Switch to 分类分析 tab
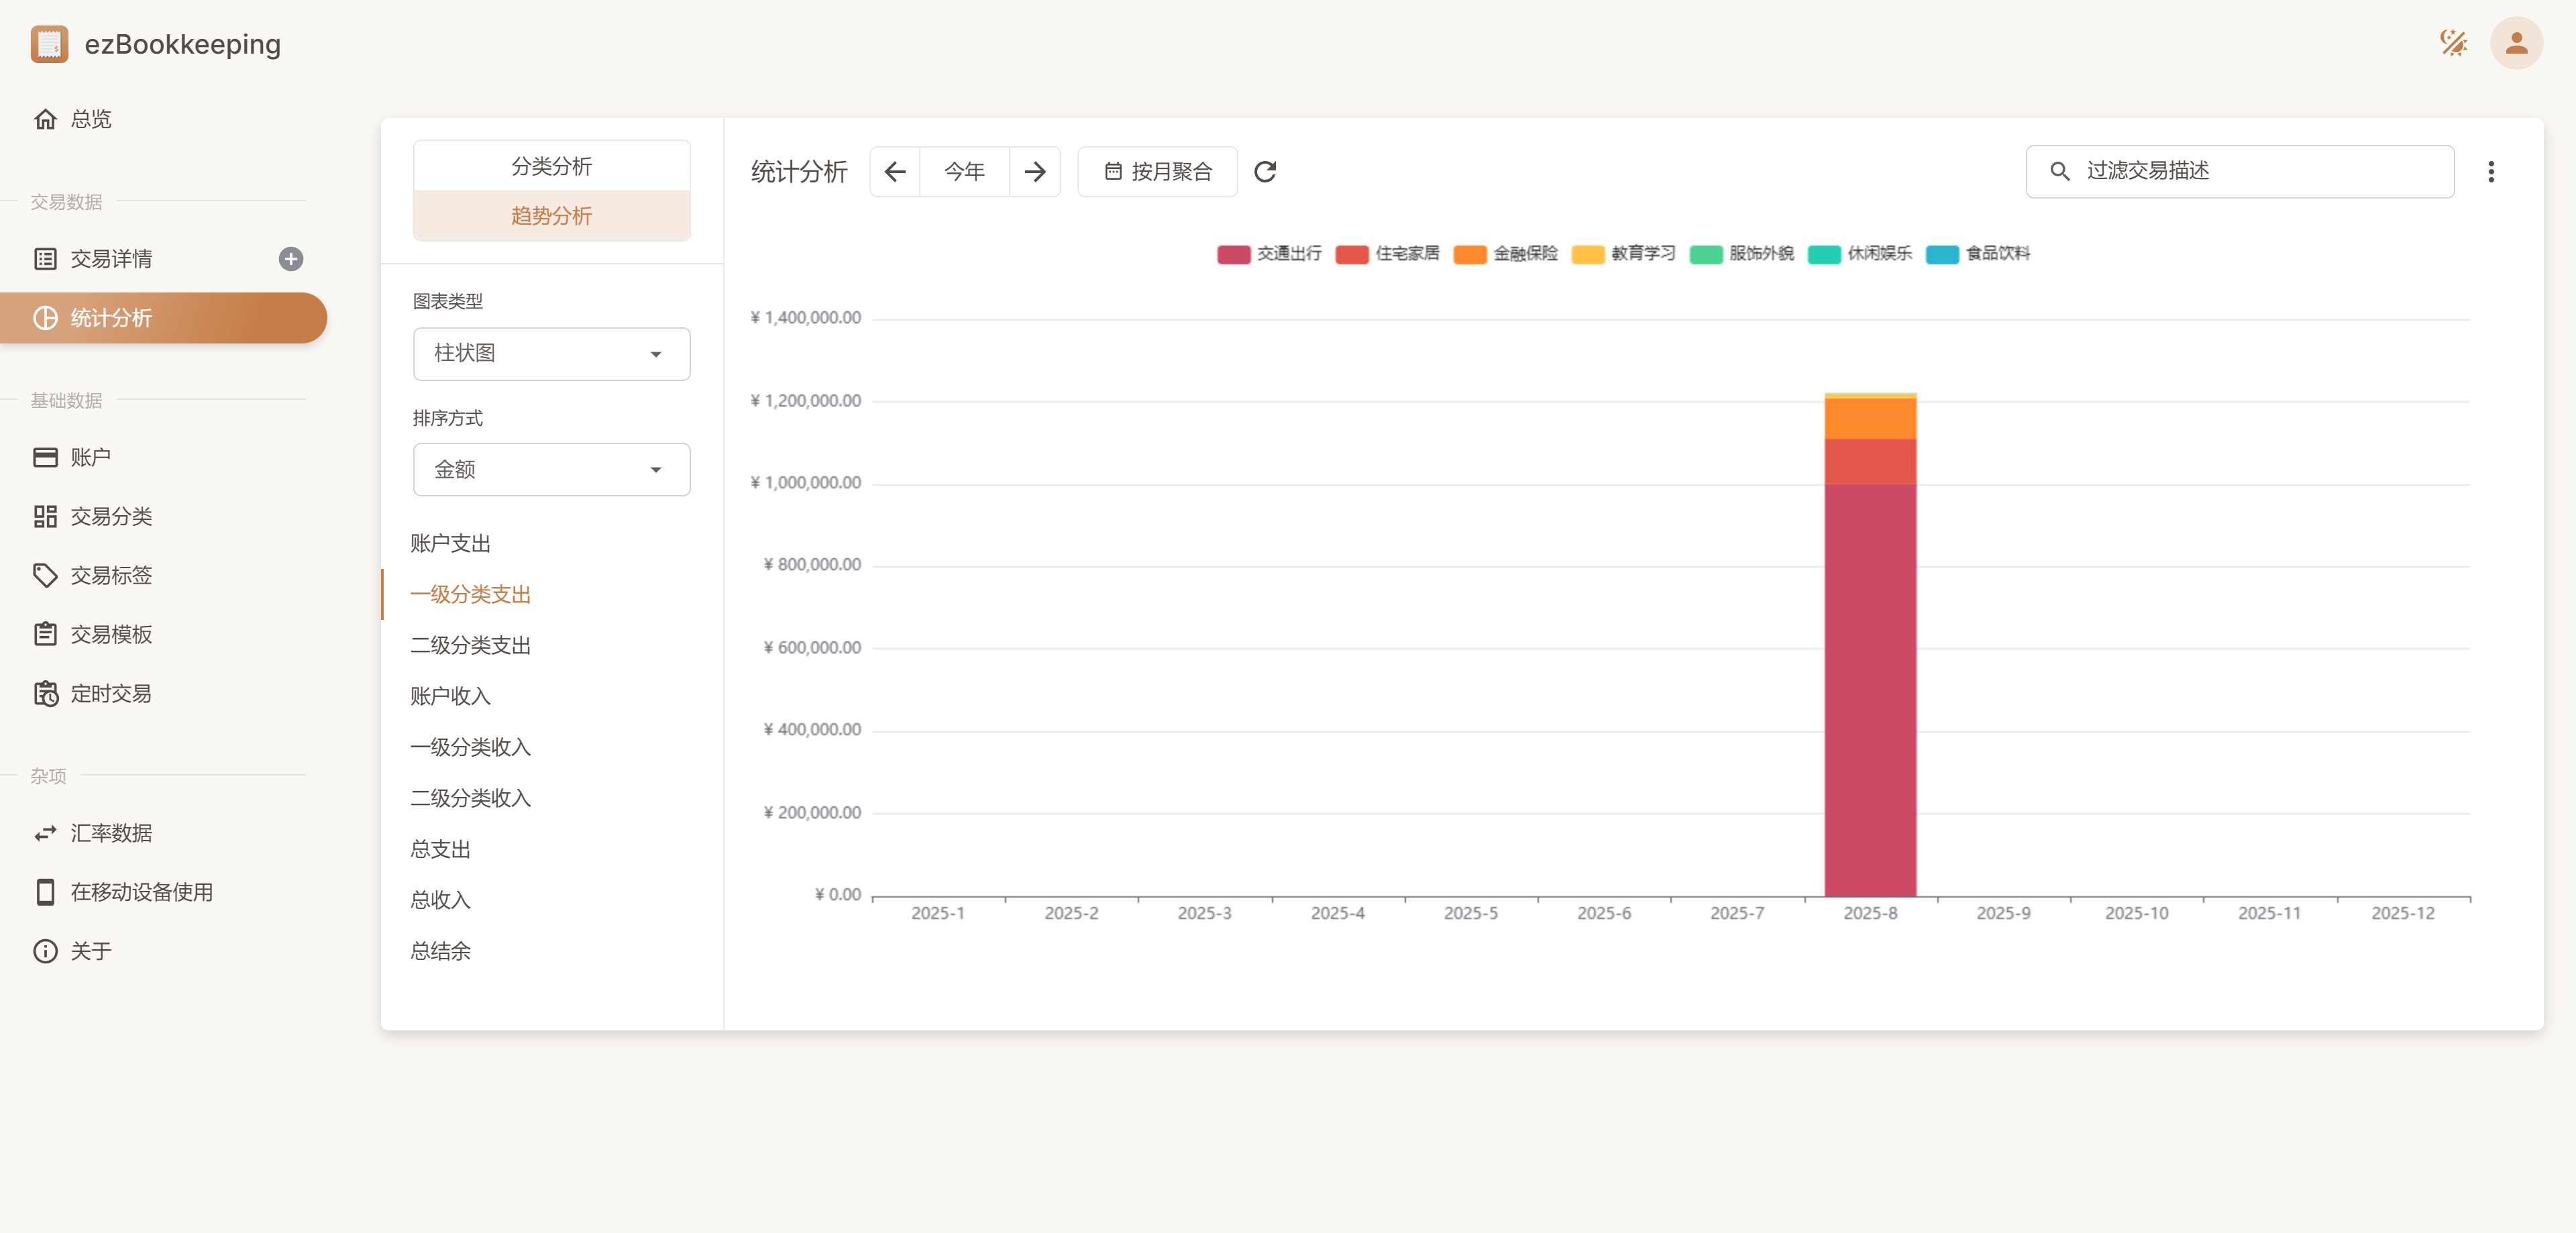The image size is (2576, 1233). (551, 167)
